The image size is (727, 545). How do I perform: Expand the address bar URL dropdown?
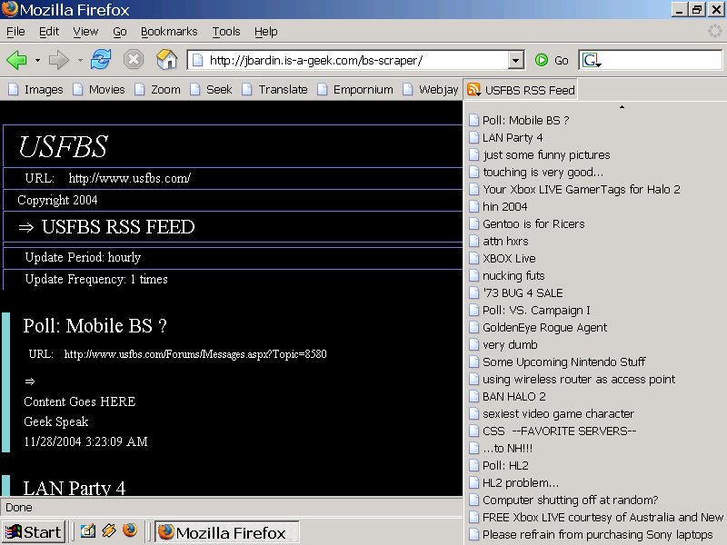tap(515, 60)
